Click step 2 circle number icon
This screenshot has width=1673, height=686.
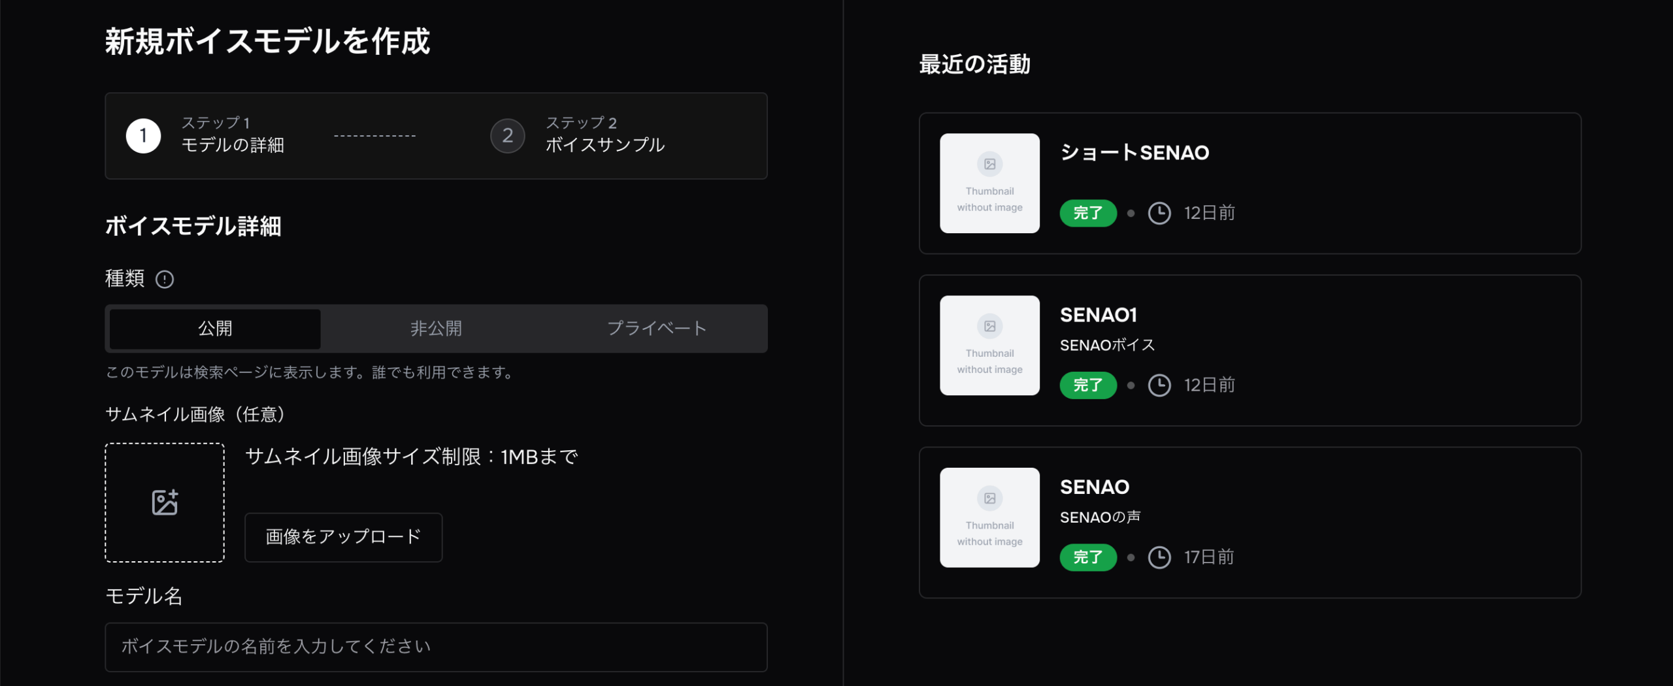click(507, 136)
